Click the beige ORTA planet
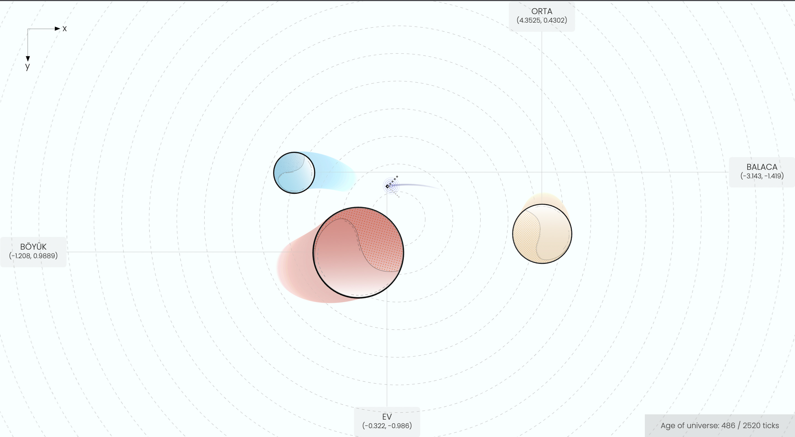 pos(542,233)
